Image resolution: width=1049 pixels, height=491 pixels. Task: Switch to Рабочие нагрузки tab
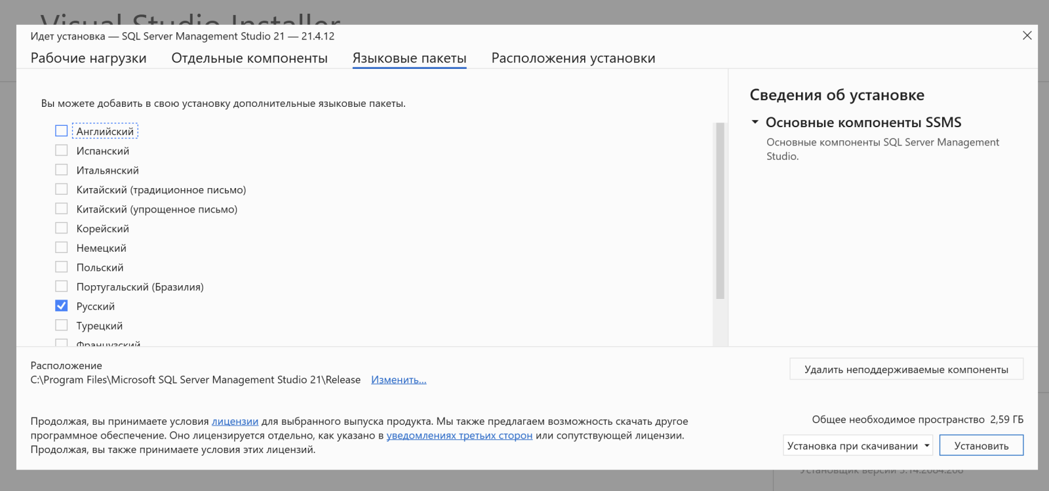(x=89, y=58)
